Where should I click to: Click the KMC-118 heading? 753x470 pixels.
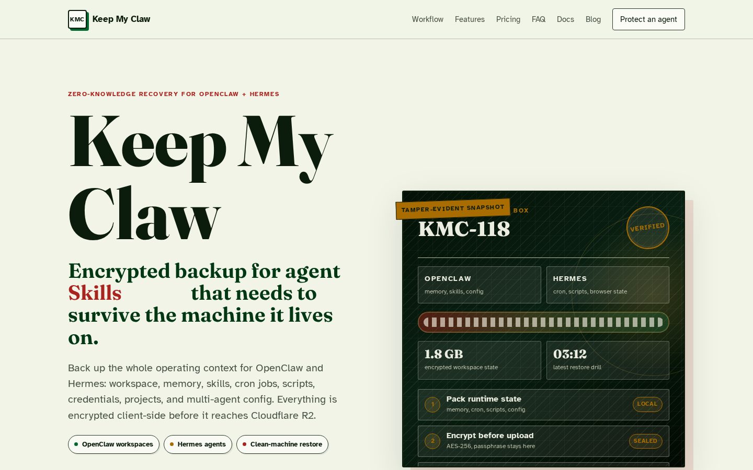[464, 229]
